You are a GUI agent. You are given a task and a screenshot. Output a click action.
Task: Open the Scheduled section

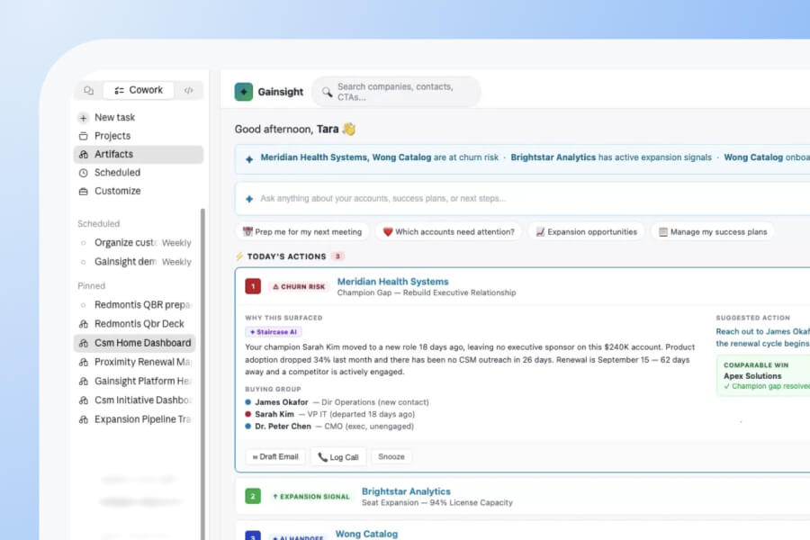pos(139,173)
